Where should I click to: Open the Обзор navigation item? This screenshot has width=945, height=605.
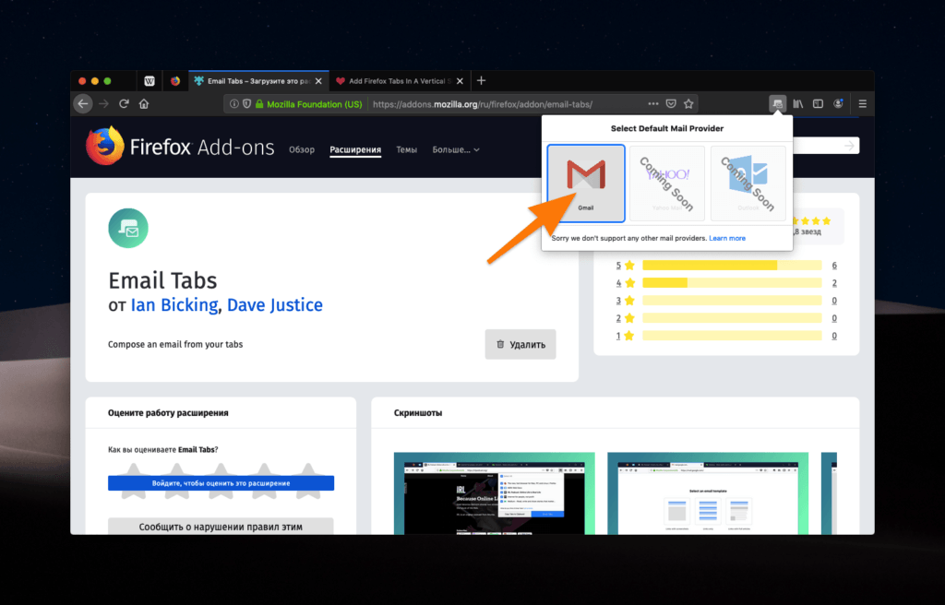302,149
